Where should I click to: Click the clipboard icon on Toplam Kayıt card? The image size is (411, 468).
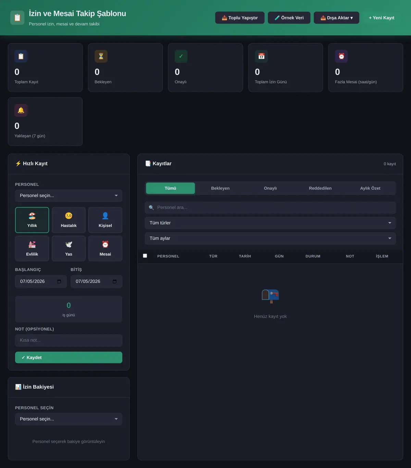[x=21, y=56]
